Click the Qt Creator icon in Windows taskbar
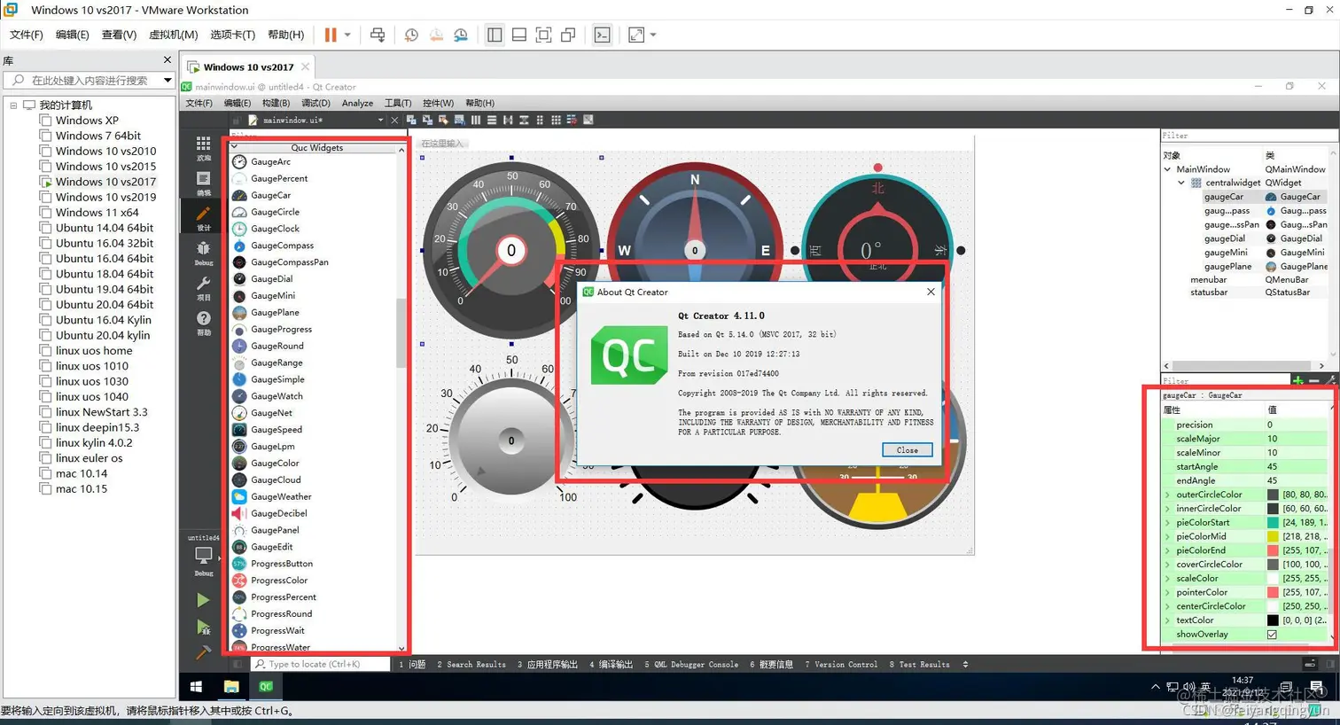1340x725 pixels. [266, 686]
